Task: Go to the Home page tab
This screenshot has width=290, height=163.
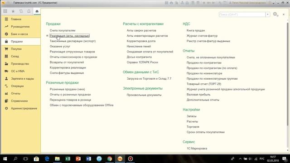Action: point(37,11)
